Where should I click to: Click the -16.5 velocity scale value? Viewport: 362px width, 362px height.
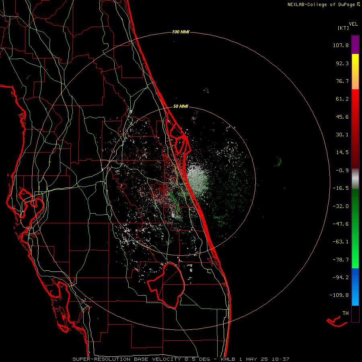click(x=341, y=188)
